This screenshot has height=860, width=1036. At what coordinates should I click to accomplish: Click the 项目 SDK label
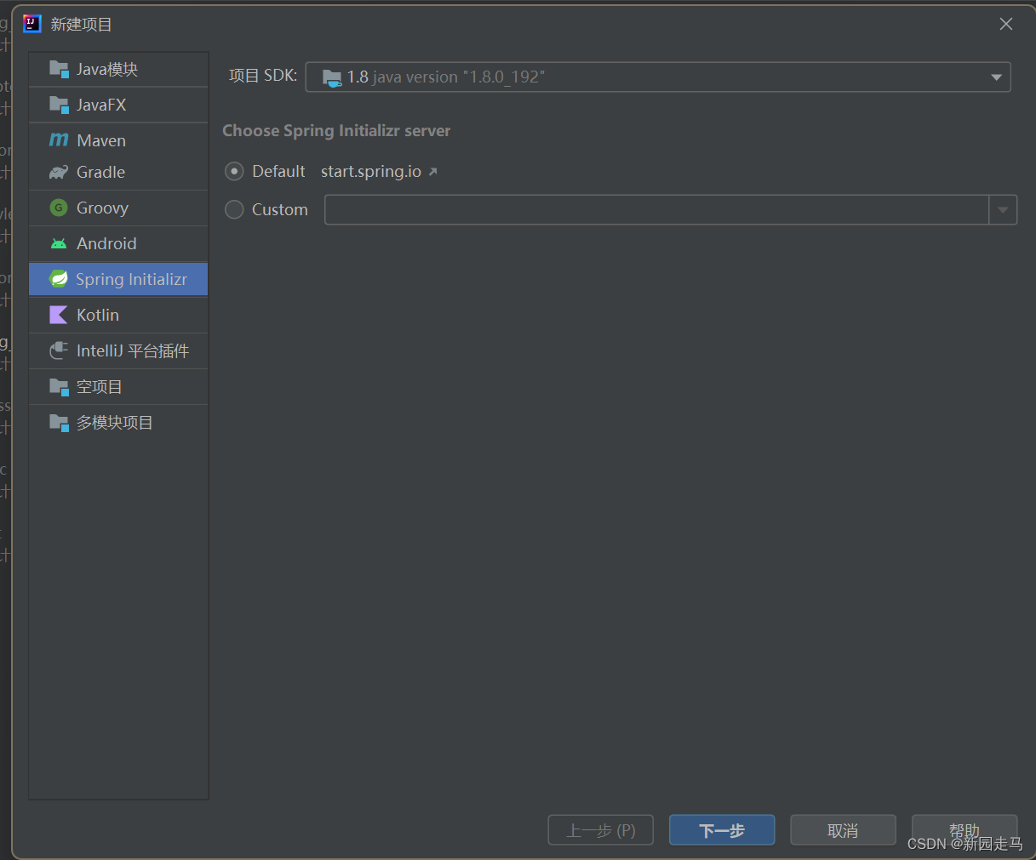(263, 76)
